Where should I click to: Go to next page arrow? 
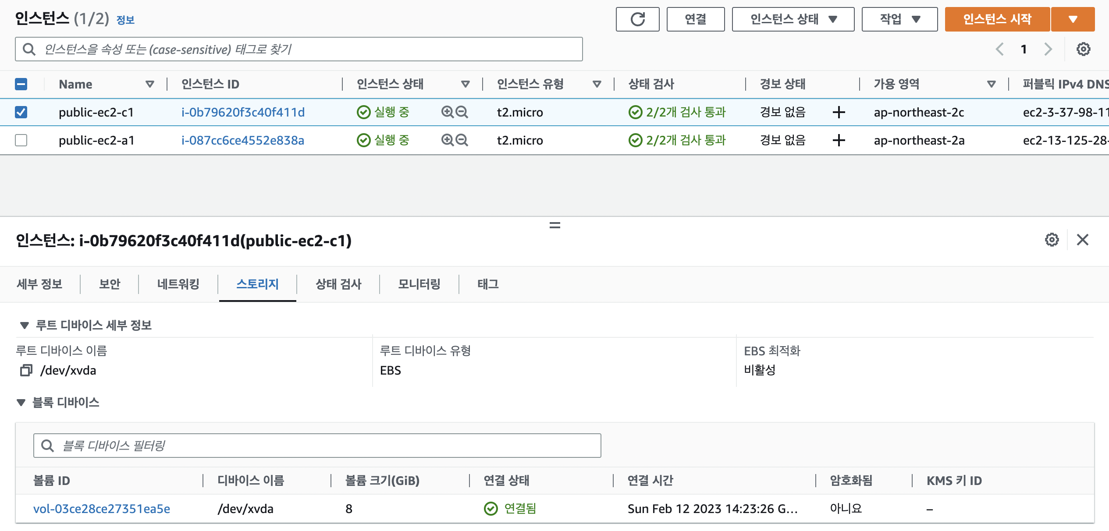1048,49
